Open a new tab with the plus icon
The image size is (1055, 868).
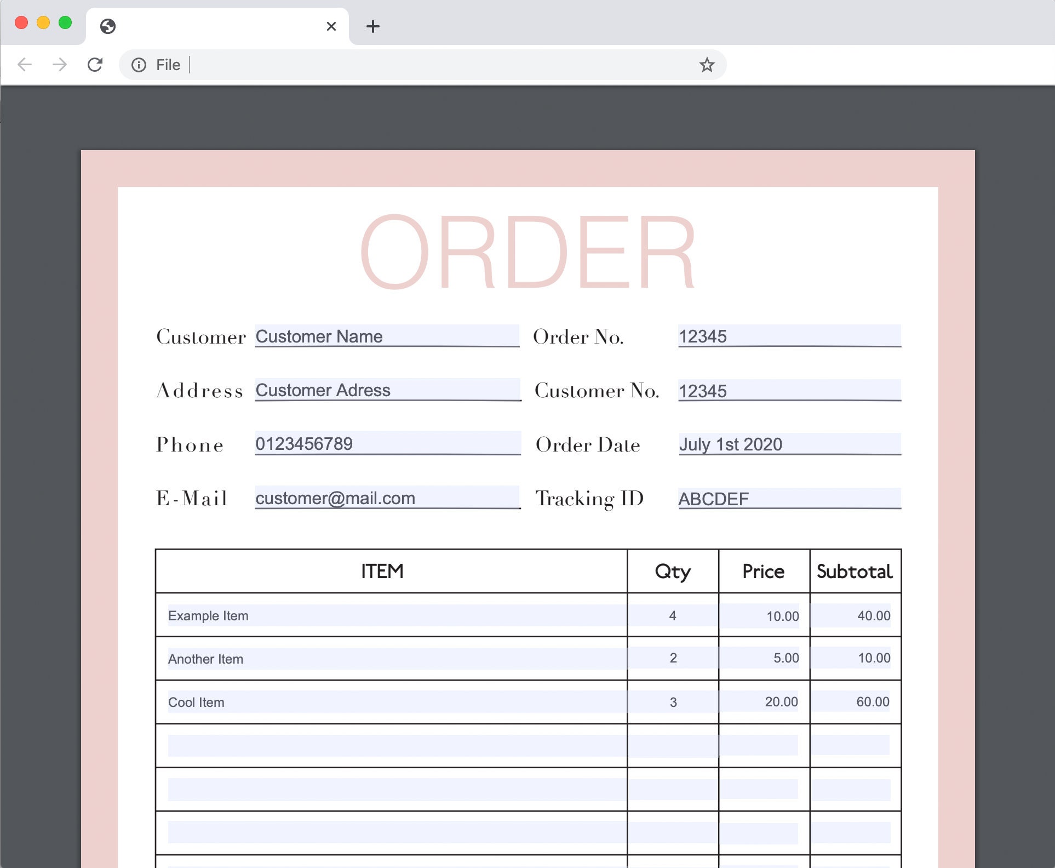pos(372,26)
